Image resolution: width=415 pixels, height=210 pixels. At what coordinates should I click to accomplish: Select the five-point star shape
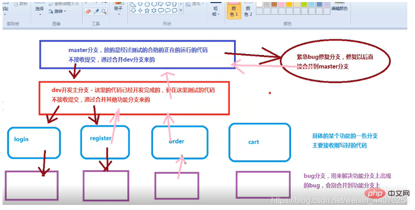tap(147, 11)
